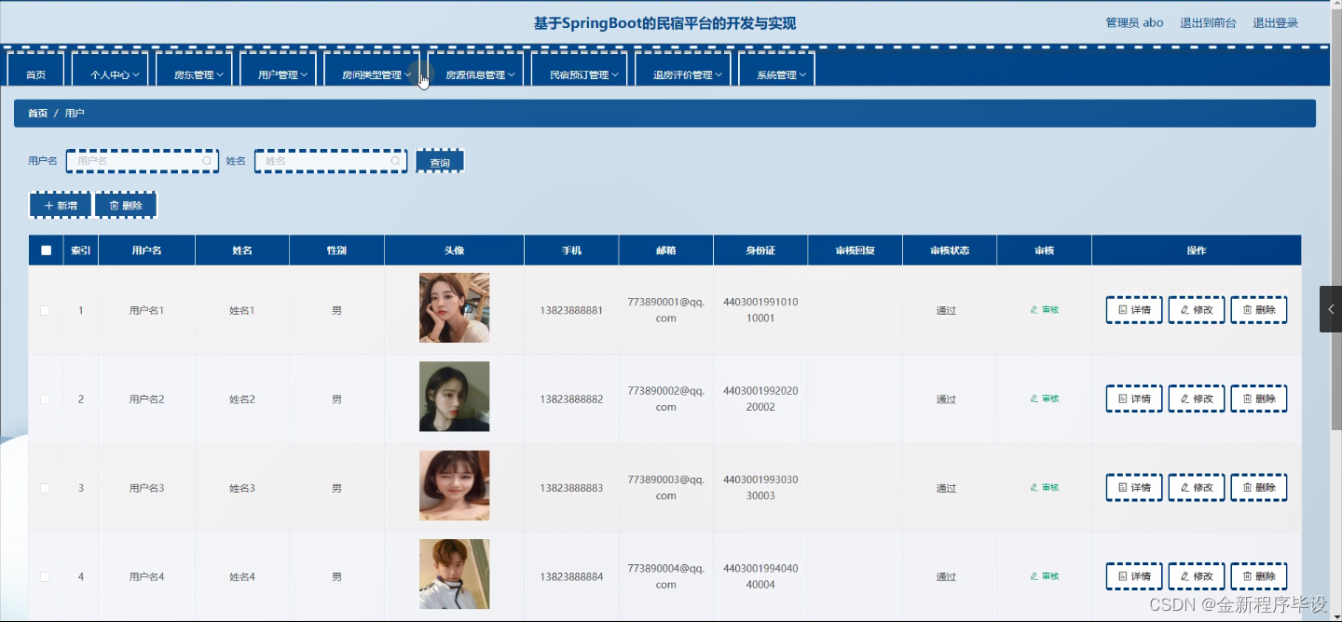Click the 查询 search button
This screenshot has height=622, width=1342.
tap(439, 161)
